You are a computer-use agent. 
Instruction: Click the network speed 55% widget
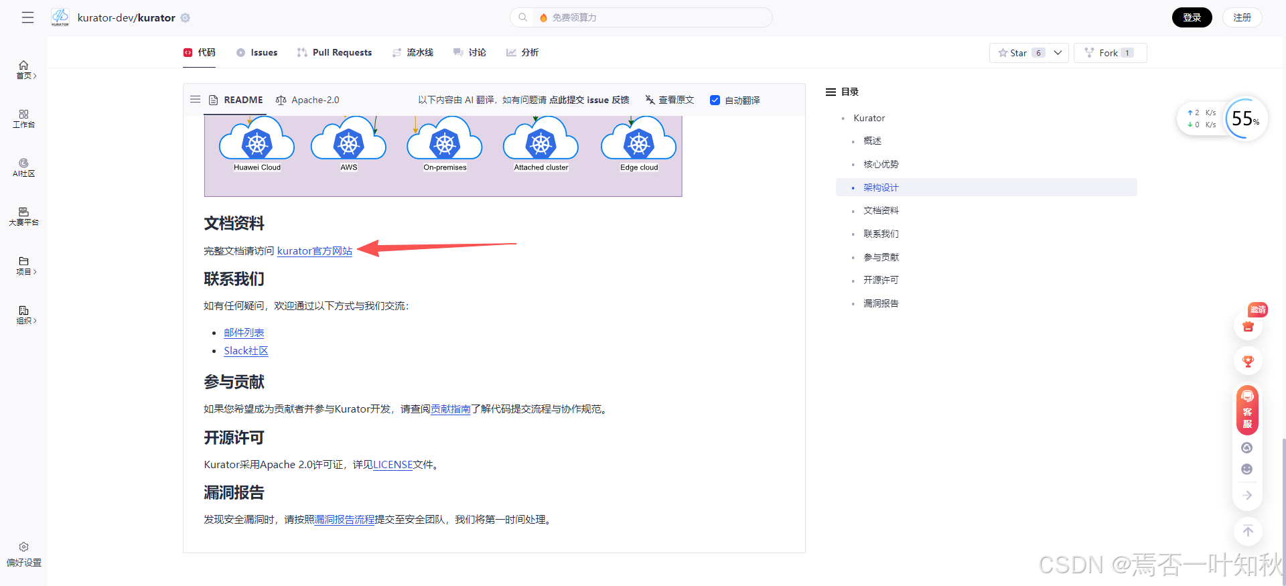click(1222, 119)
